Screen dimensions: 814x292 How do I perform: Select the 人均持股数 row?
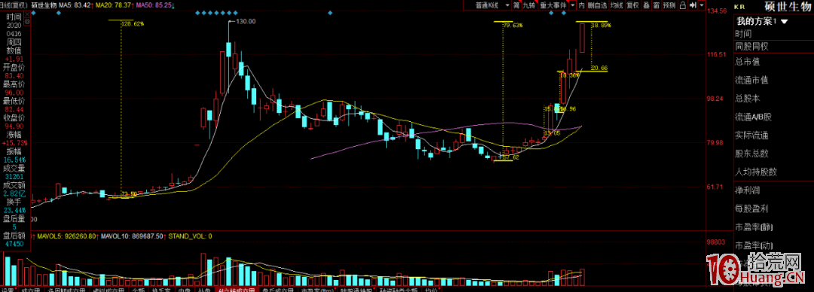[x=773, y=172]
